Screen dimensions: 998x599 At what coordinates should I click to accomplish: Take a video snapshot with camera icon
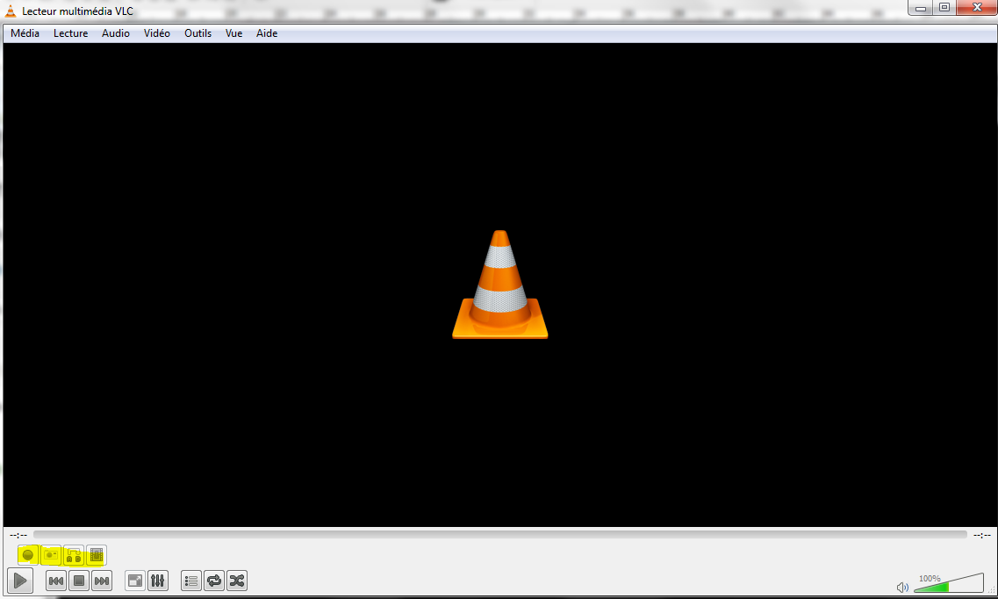coord(51,555)
